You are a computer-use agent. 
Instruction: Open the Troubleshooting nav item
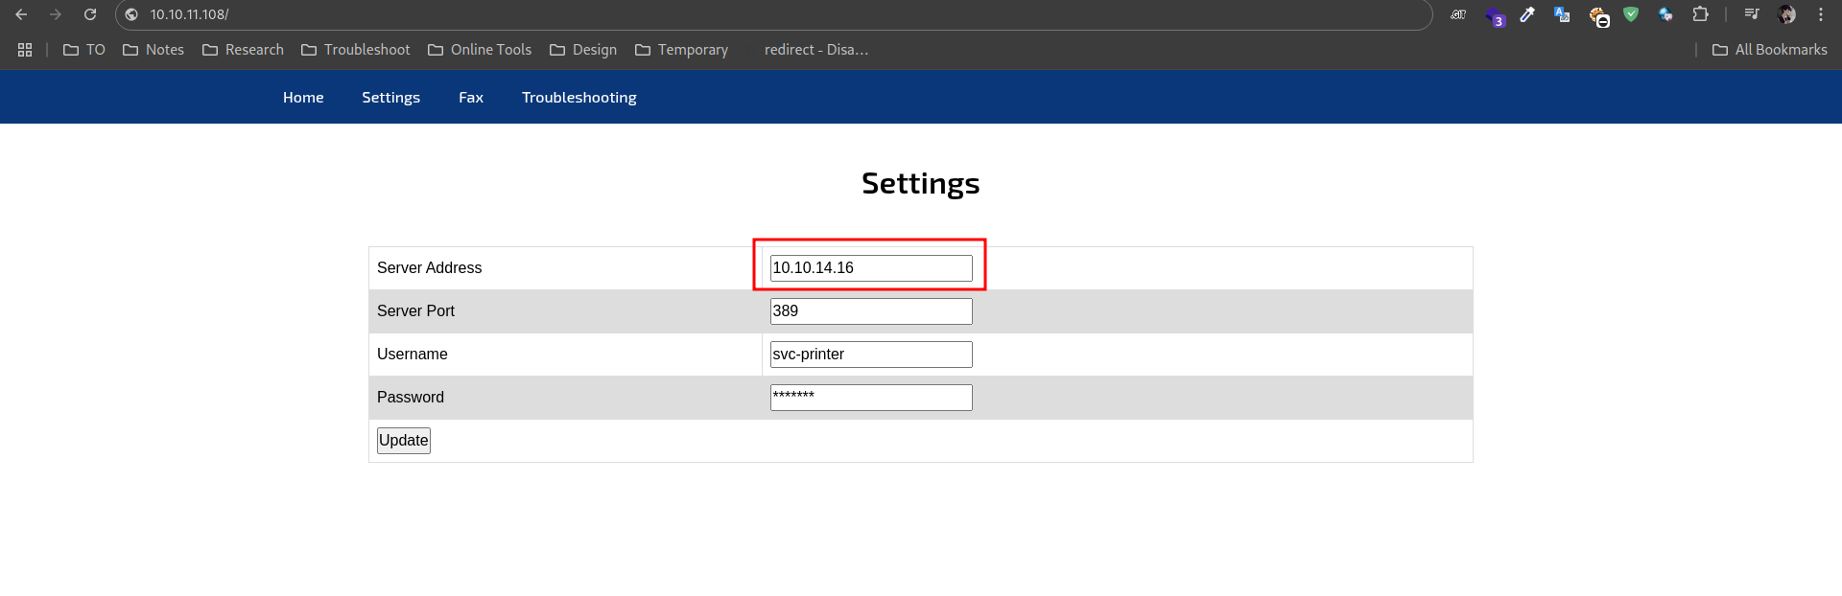(x=579, y=98)
